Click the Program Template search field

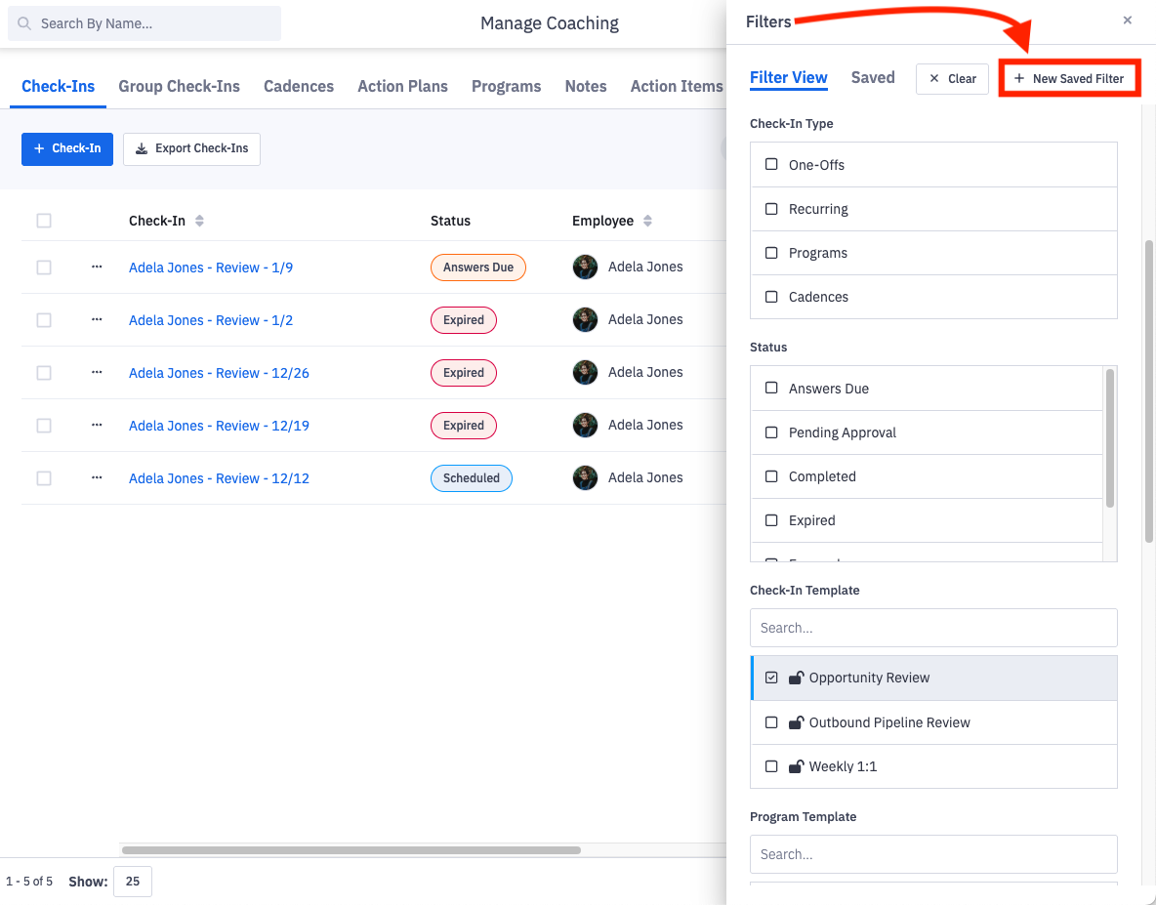[933, 854]
